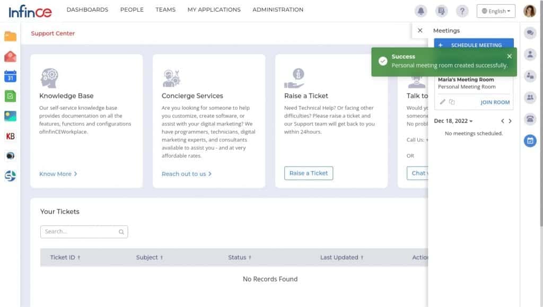Go to next date in Meetings panel
Screen dimensions: 543x307
point(510,121)
